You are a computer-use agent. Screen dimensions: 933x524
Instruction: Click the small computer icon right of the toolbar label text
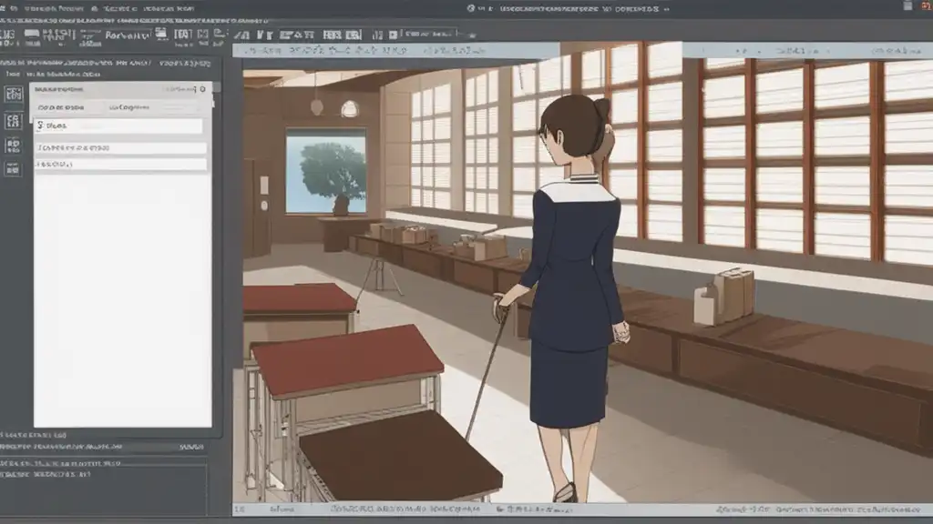161,34
